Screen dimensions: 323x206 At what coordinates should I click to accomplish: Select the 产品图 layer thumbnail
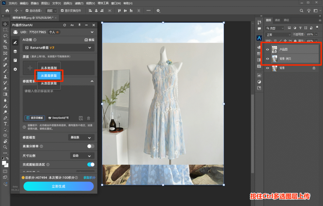[x=274, y=50]
